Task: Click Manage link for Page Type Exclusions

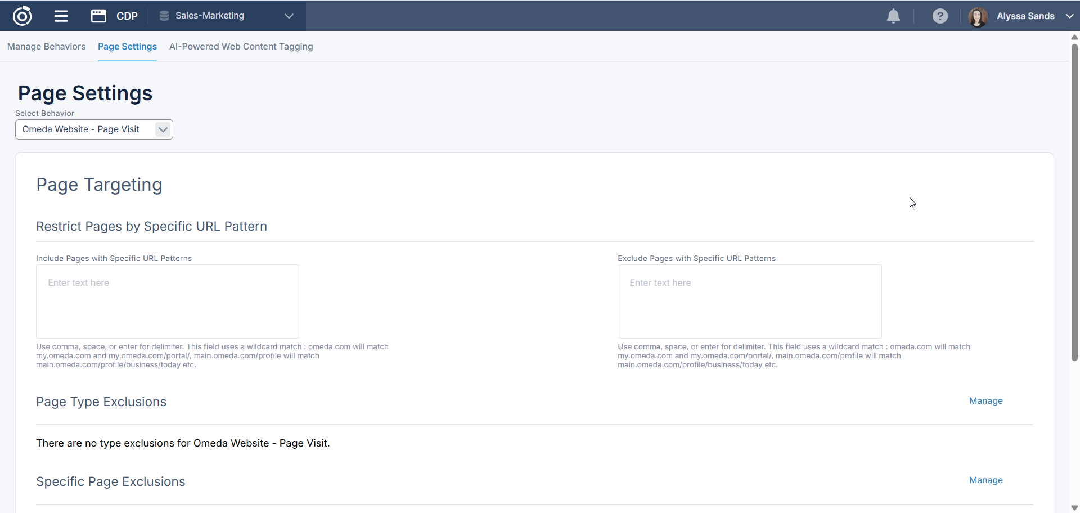Action: click(985, 400)
